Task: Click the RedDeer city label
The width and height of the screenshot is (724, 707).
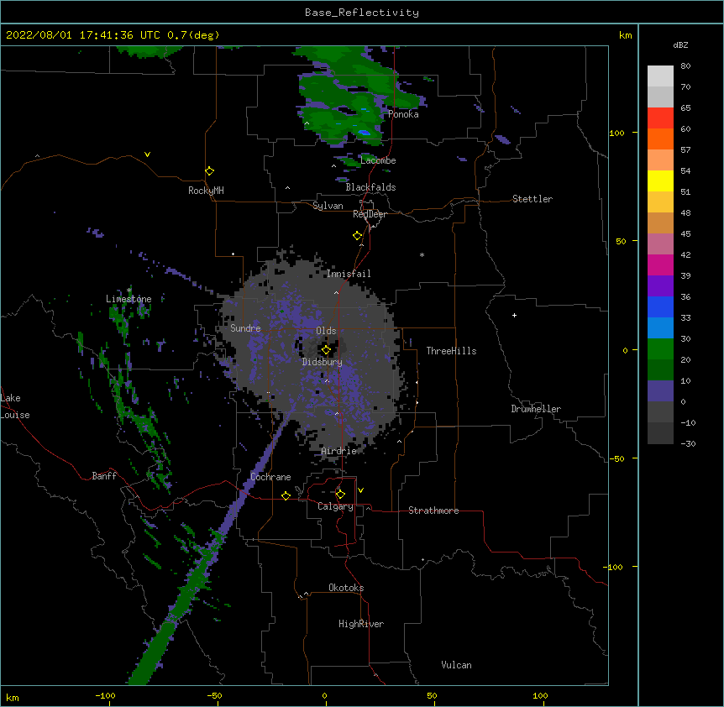Action: (370, 214)
